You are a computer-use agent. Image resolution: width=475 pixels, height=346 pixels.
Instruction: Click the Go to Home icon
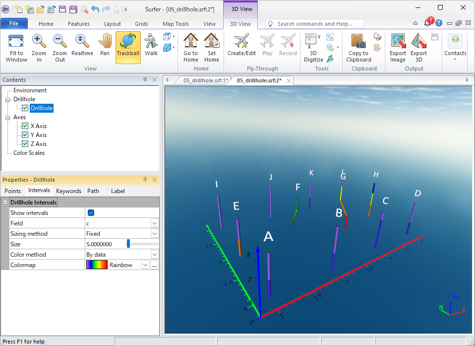click(x=191, y=48)
